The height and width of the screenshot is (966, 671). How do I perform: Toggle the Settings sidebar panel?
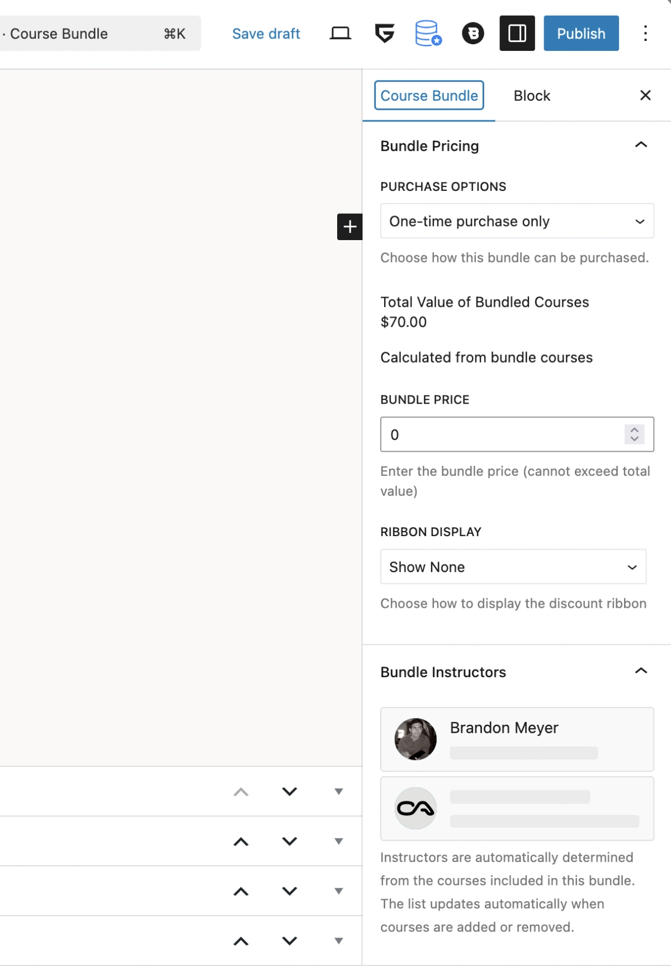[x=517, y=34]
